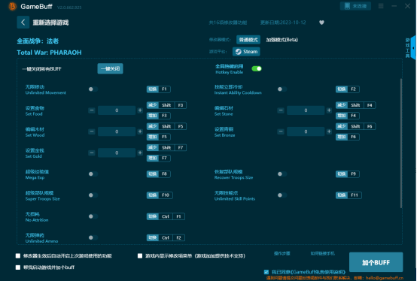This screenshot has height=281, width=417.
Task: Uncheck the GameBuff disclaimer agreement checkbox
Action: 266,272
